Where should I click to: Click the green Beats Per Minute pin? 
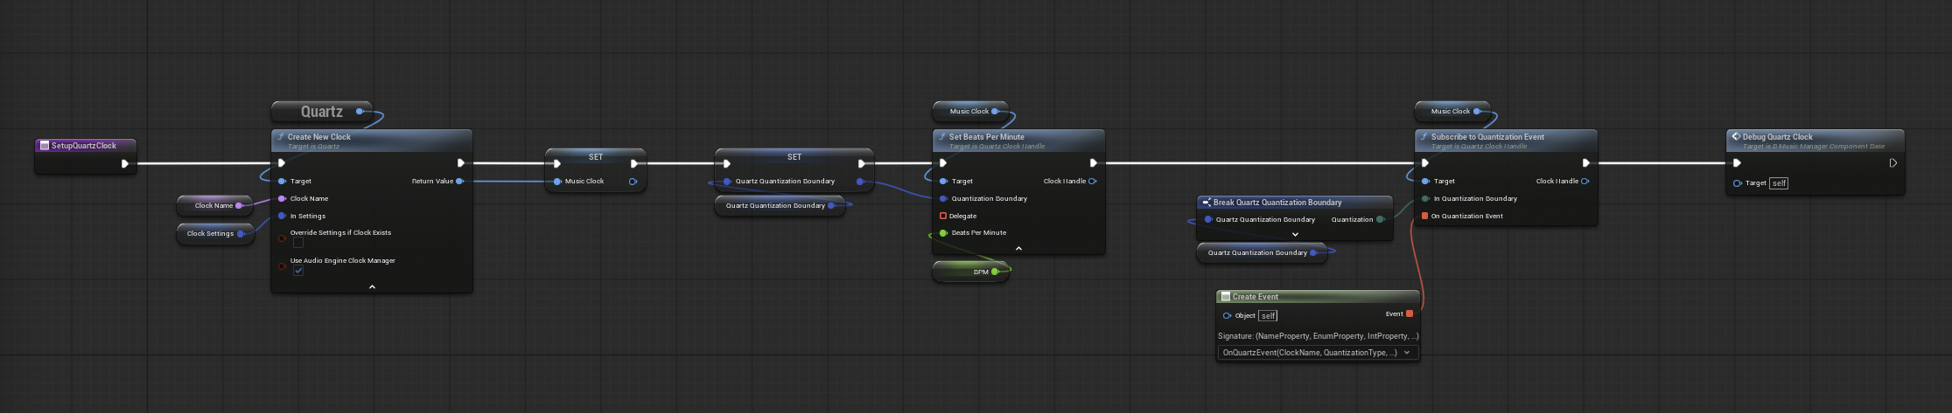[943, 233]
